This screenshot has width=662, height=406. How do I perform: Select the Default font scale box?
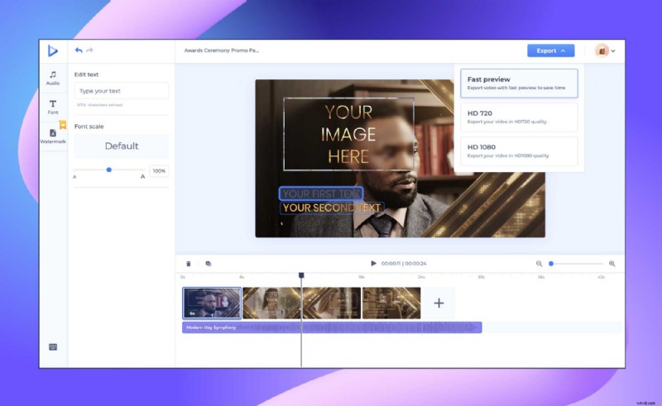coord(122,146)
